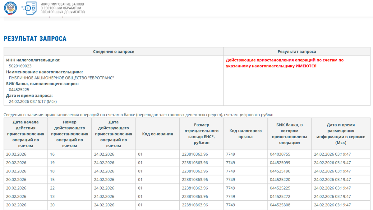Viewport: 373px width, 210px height.
Task: Select the taxpayer name 'ПУБЛИЧНОЕ АКЦИОНЕРНОЕ ОБЩЕСТВО "ЕВРОТРАНС"'
Action: [x=62, y=78]
